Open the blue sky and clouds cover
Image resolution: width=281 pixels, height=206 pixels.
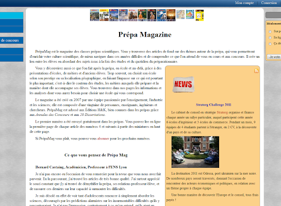(x=161, y=15)
